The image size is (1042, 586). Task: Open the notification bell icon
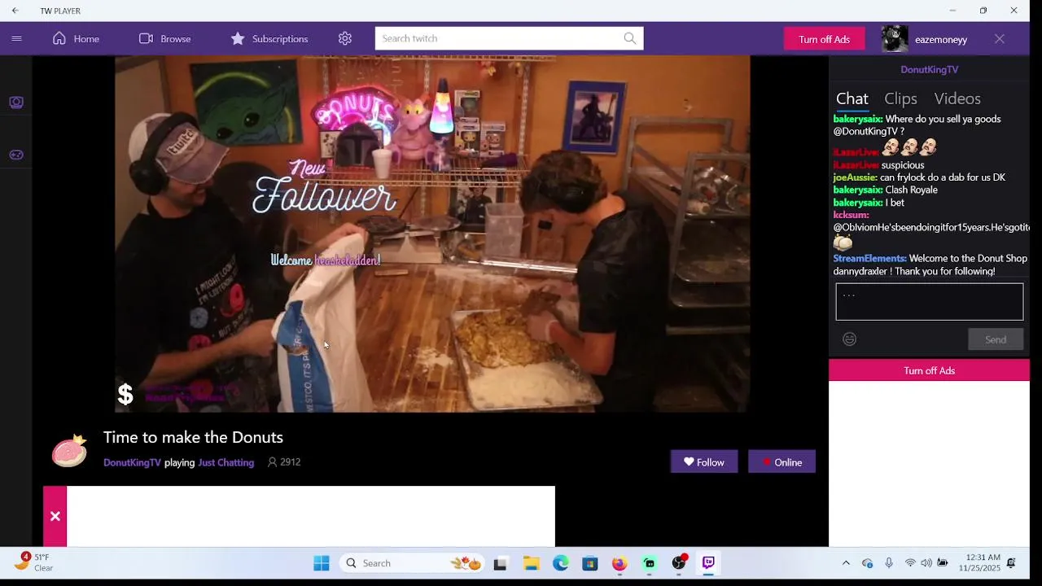click(x=1011, y=563)
